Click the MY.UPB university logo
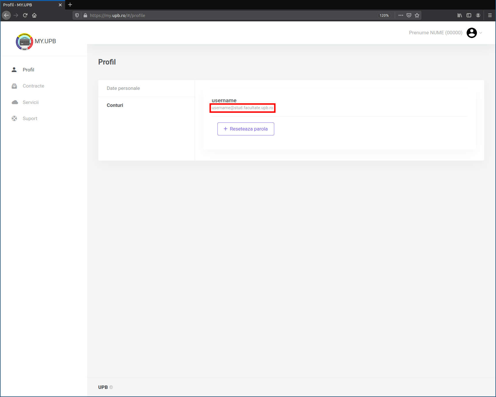Screen dimensions: 496x397 click(24, 41)
